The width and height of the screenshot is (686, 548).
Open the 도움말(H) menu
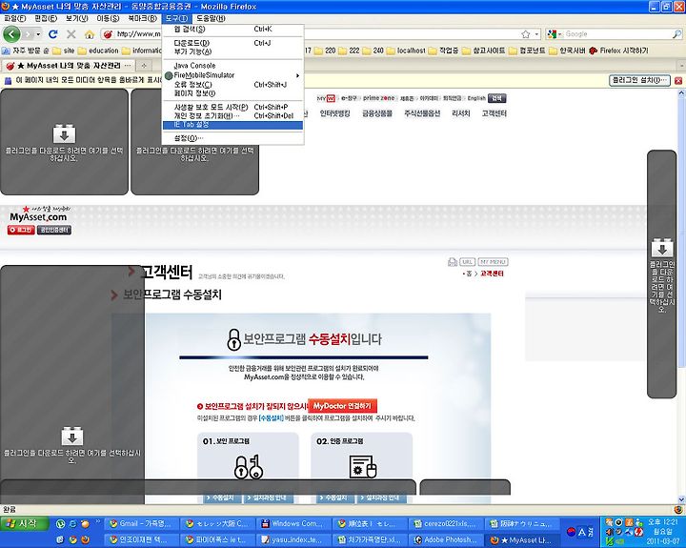tap(211, 18)
